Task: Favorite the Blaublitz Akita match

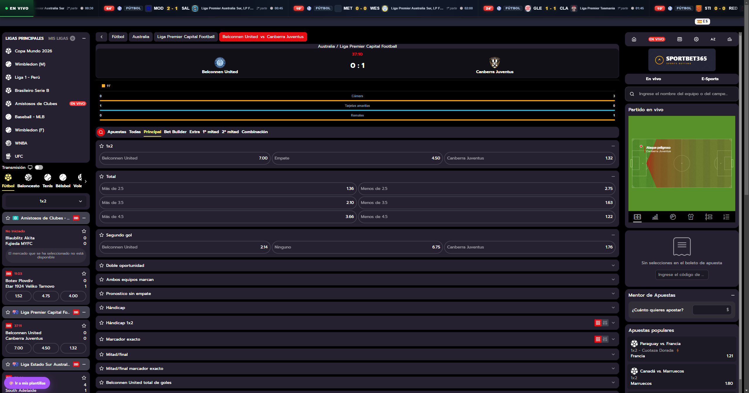Action: coord(84,231)
